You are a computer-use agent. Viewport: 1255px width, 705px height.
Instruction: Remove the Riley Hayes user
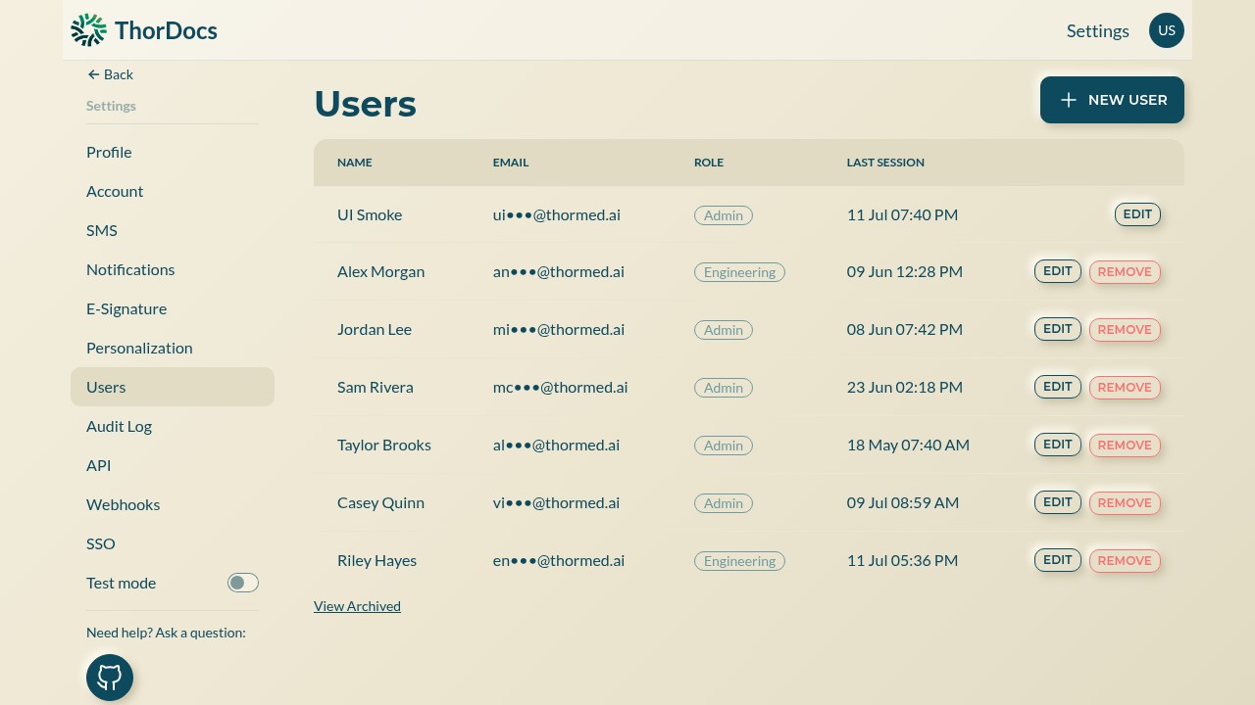point(1125,561)
